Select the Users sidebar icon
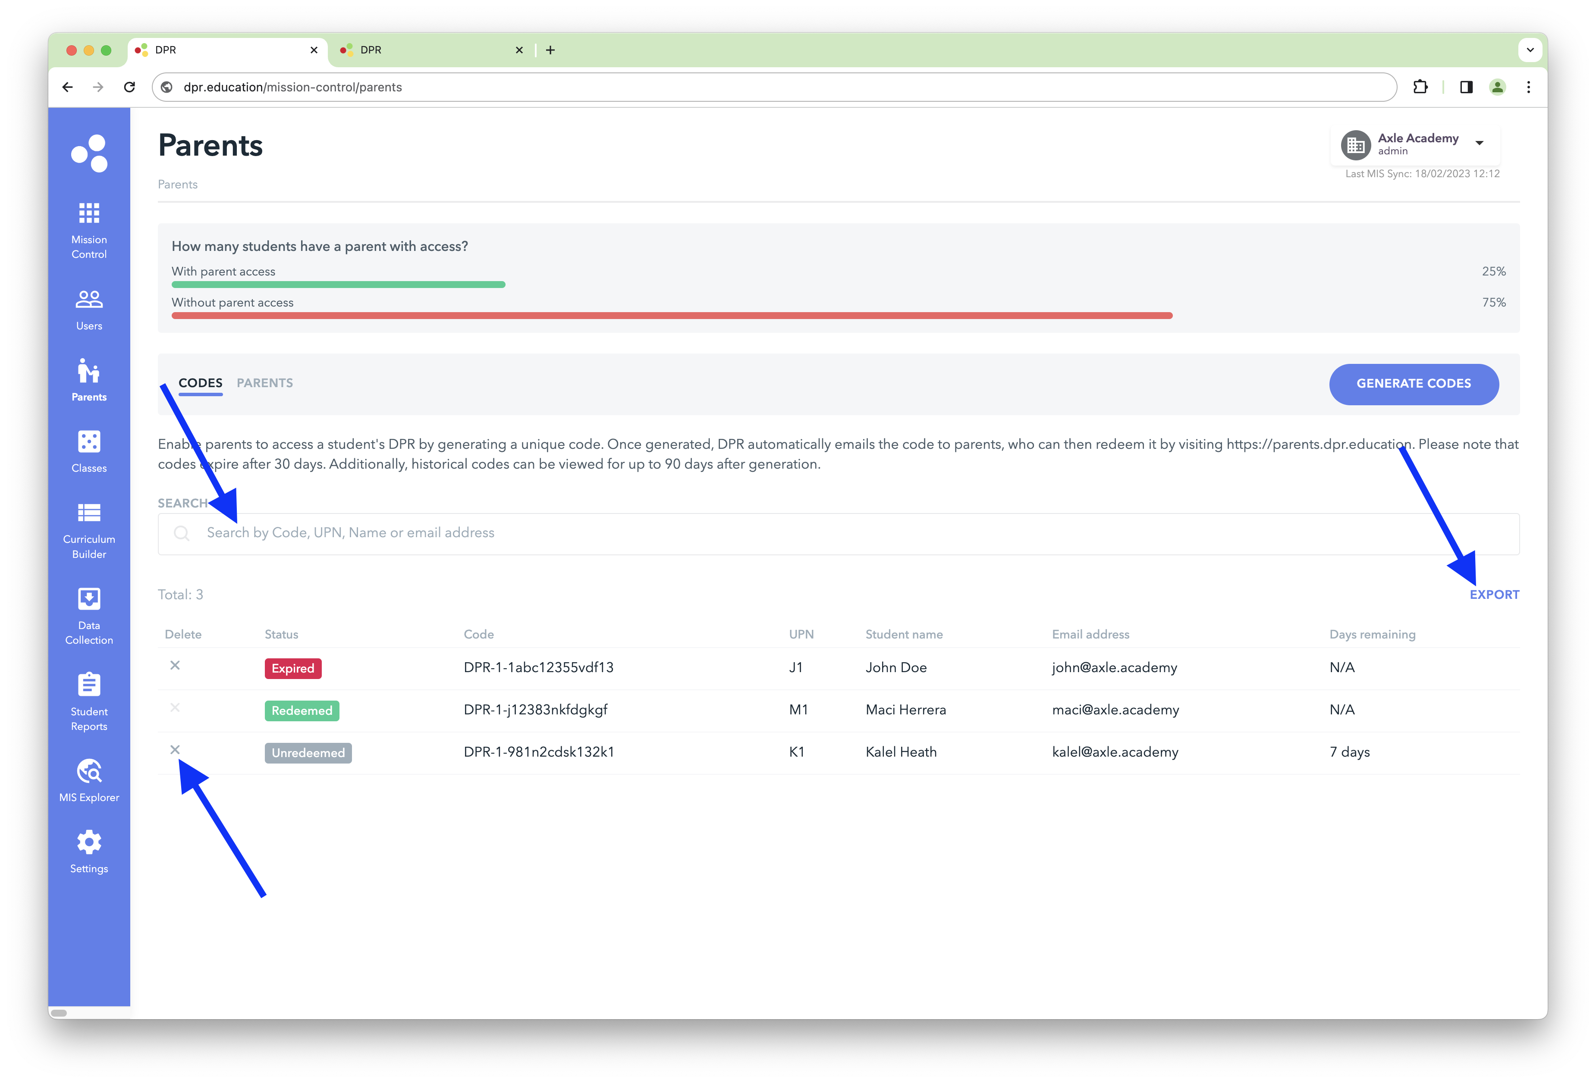Image resolution: width=1596 pixels, height=1083 pixels. (x=88, y=308)
